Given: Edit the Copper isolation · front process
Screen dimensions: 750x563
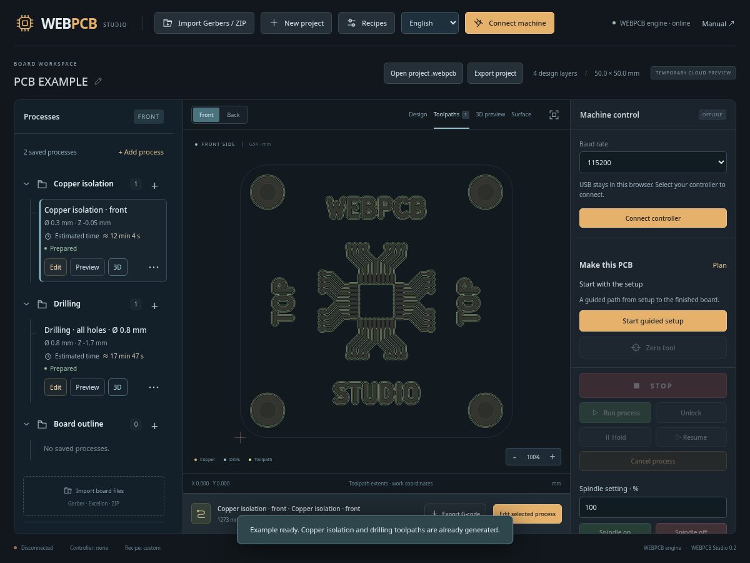Looking at the screenshot, I should click(56, 267).
